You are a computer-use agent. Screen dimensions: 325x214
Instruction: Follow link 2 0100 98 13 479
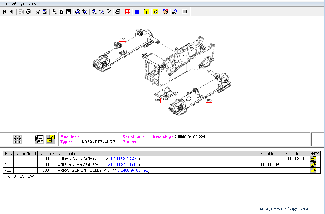coord(123,159)
